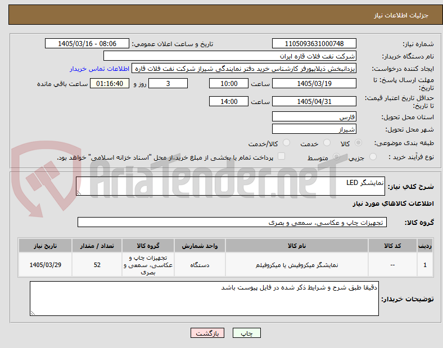This screenshot has width=443, height=348.
Task: Click the بازگشت back button
Action: [207, 333]
